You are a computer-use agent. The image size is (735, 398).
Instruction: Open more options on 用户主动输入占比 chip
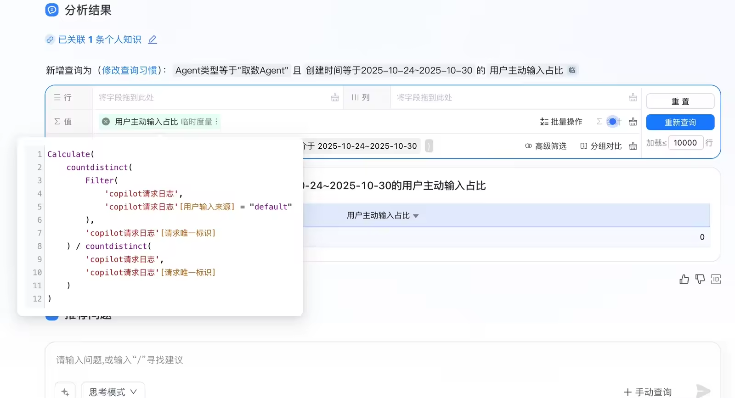216,122
